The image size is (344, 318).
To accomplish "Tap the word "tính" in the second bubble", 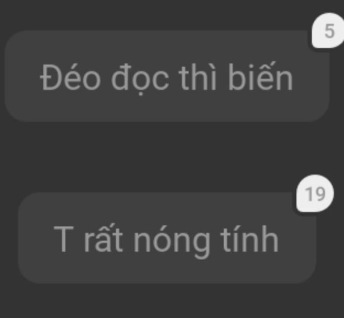I will click(250, 238).
